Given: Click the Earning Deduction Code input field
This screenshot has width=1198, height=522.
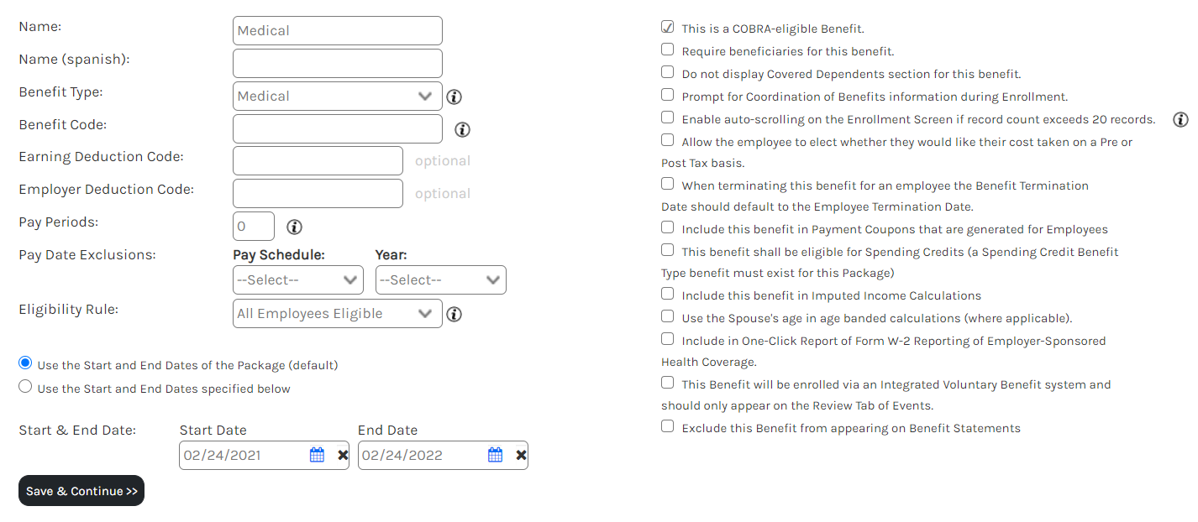Looking at the screenshot, I should (318, 161).
